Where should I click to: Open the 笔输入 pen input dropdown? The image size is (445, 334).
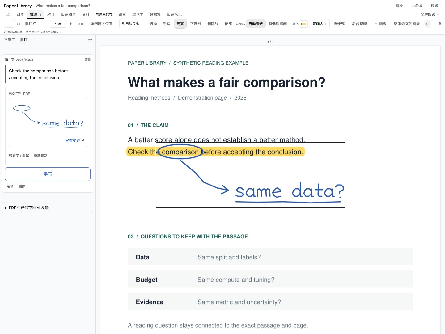pos(319,24)
